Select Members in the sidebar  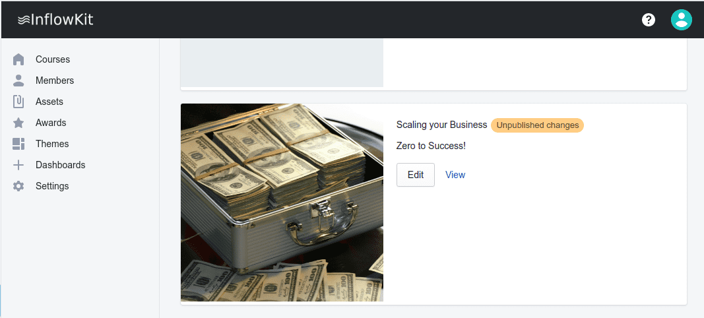(x=55, y=80)
